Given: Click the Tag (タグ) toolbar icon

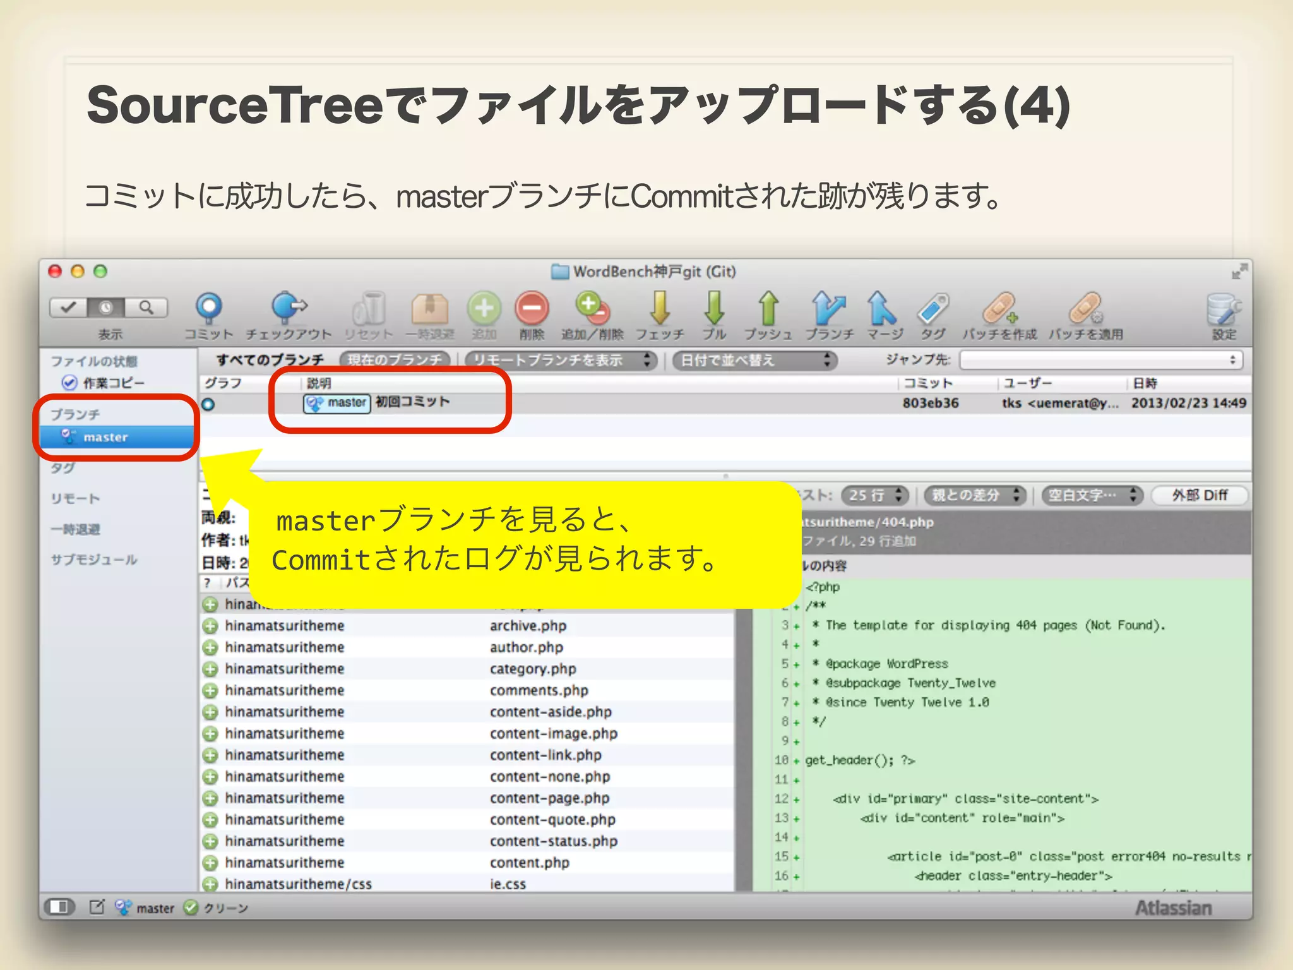Looking at the screenshot, I should pos(933,309).
